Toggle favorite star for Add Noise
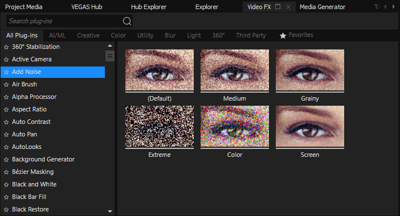The image size is (400, 216). pyautogui.click(x=6, y=72)
